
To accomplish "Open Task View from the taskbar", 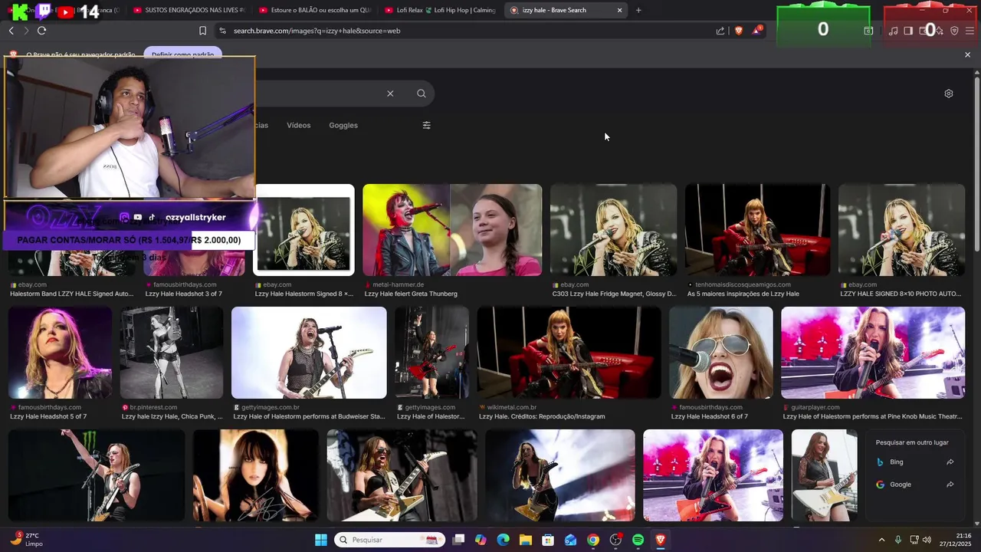I will tap(458, 540).
